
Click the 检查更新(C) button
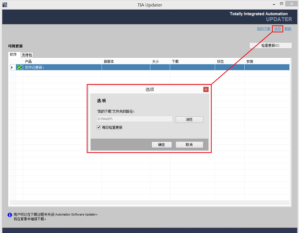(x=270, y=45)
